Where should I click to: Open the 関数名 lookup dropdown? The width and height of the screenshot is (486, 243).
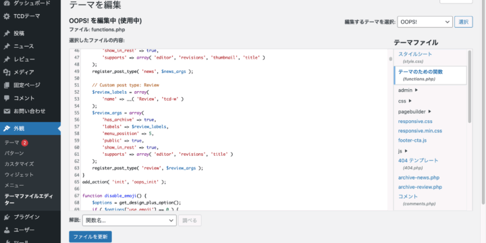click(x=129, y=220)
